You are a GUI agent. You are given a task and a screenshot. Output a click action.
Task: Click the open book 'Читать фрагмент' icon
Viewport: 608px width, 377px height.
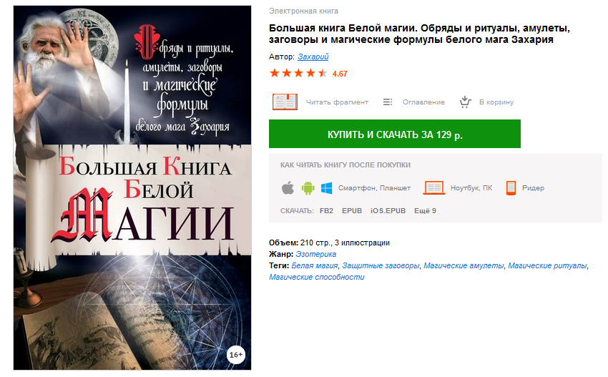[285, 102]
